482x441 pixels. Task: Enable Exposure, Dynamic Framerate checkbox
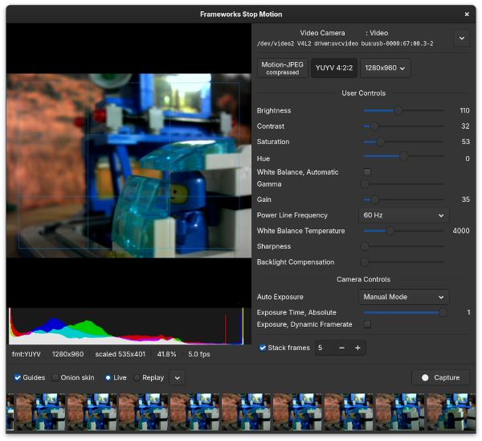(367, 324)
